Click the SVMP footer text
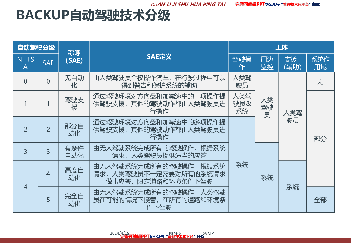The image size is (351, 243). (208, 233)
